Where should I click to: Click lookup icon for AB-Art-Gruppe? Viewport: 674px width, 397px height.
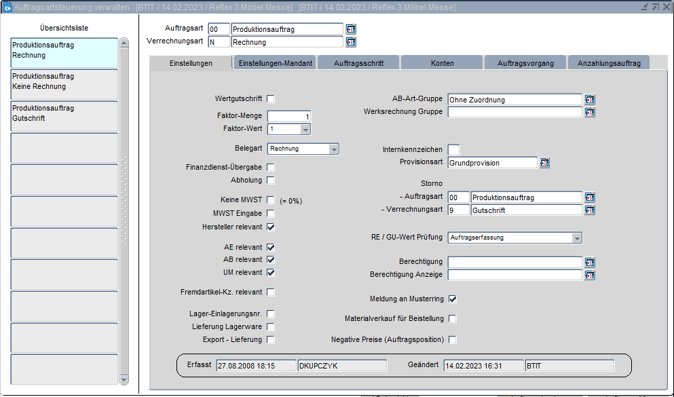pos(590,100)
